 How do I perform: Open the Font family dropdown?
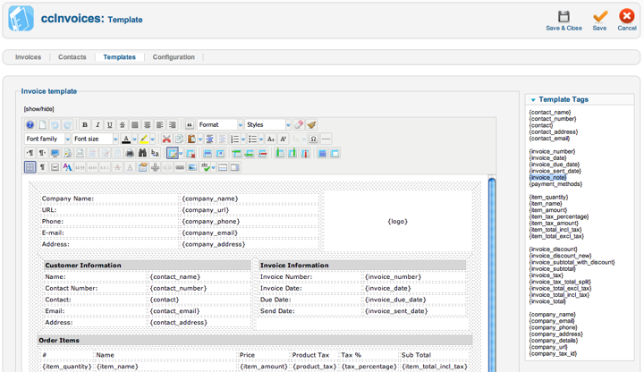tap(47, 139)
